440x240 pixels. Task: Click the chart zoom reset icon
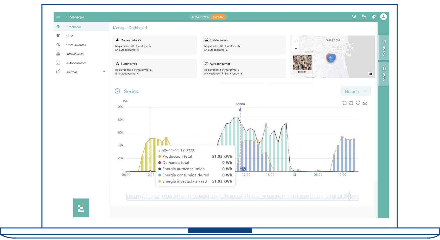(351, 103)
